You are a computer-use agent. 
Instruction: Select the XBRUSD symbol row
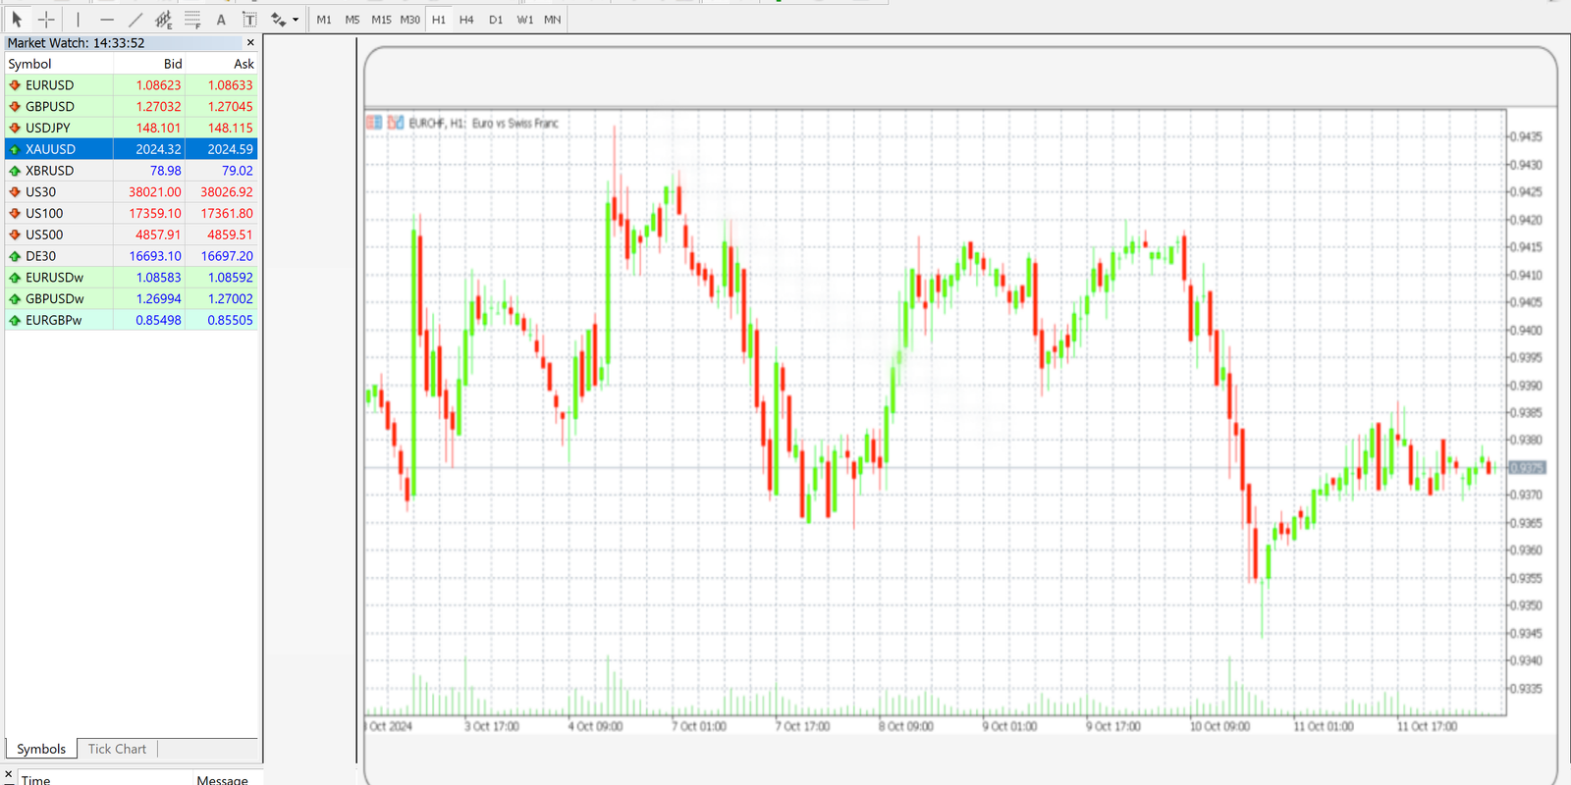click(132, 171)
